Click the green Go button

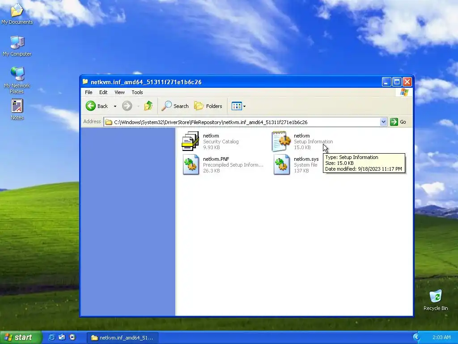pos(398,122)
